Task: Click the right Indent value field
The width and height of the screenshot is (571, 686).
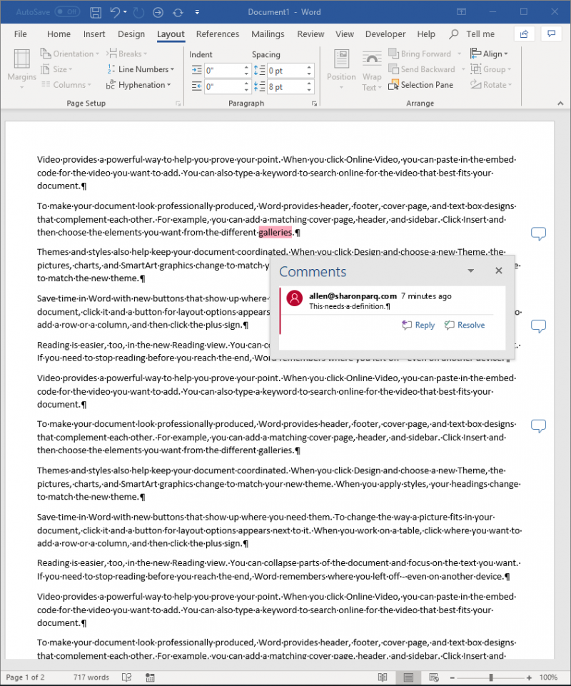Action: click(223, 86)
